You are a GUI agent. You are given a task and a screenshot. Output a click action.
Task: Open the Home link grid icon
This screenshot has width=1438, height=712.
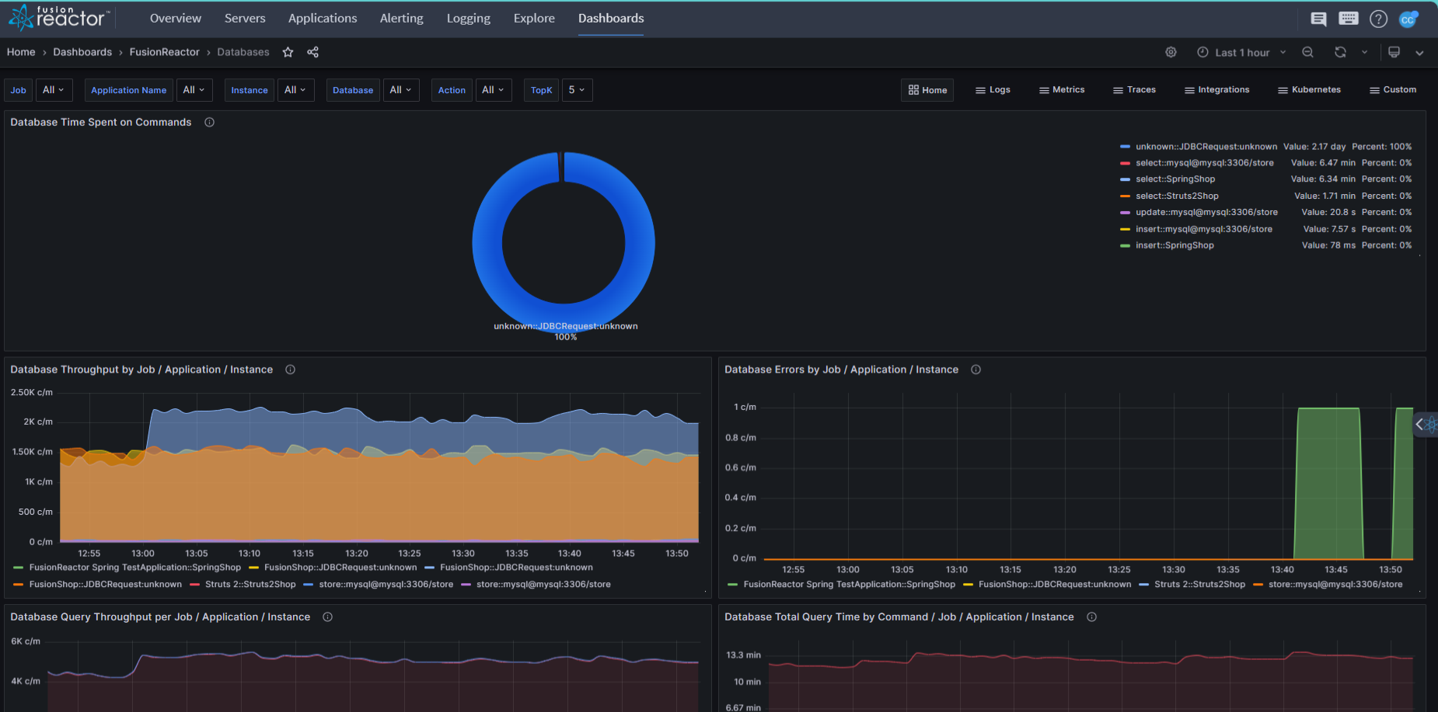913,90
